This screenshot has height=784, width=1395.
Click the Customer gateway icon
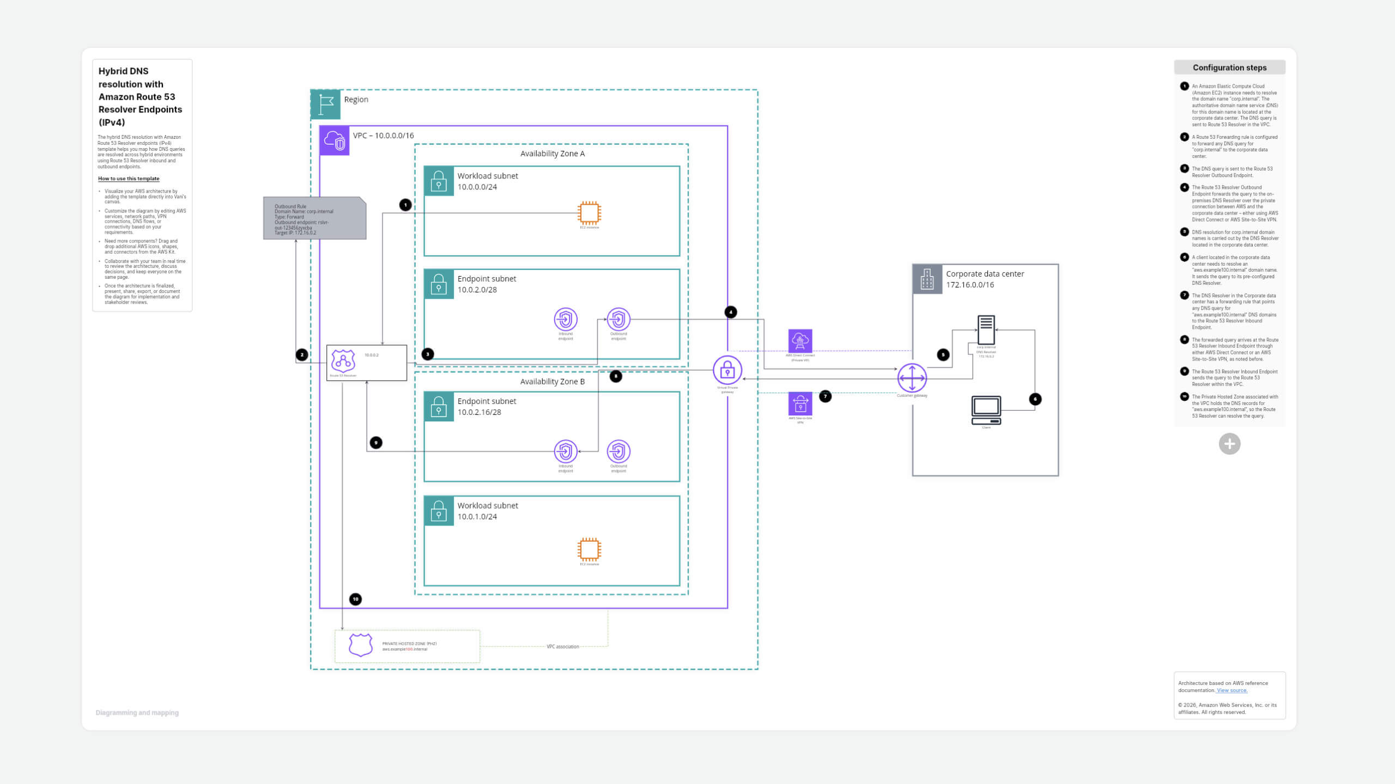point(912,378)
